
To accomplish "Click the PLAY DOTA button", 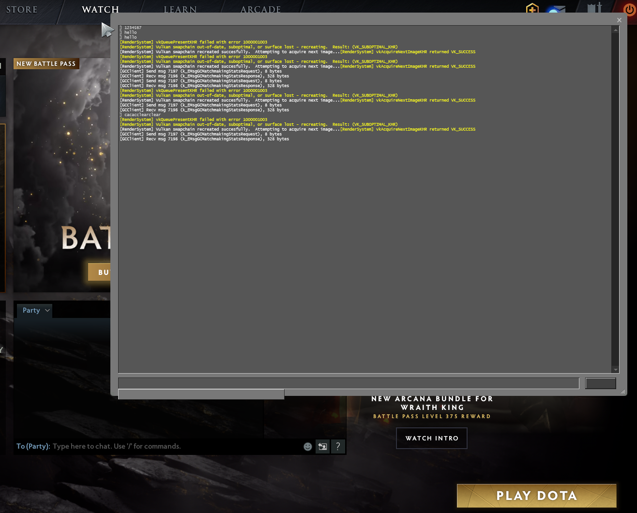I will click(536, 496).
